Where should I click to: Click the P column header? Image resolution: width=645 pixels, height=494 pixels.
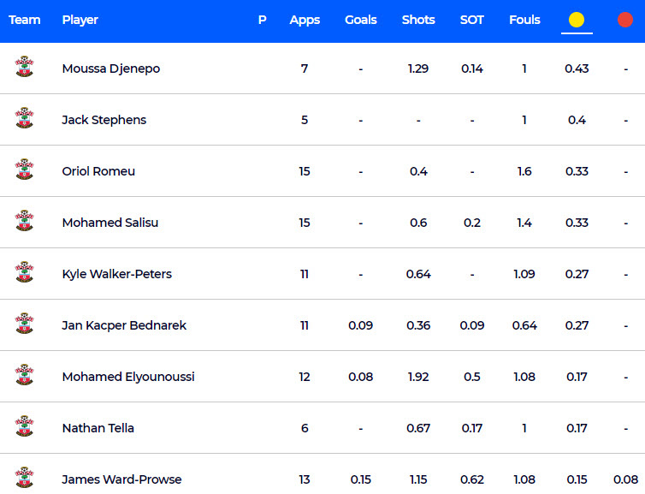pos(262,20)
